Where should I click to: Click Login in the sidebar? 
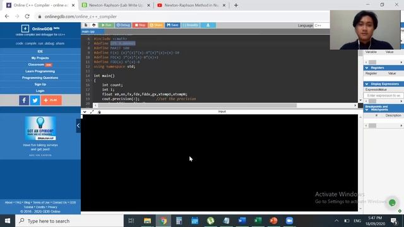[40, 91]
